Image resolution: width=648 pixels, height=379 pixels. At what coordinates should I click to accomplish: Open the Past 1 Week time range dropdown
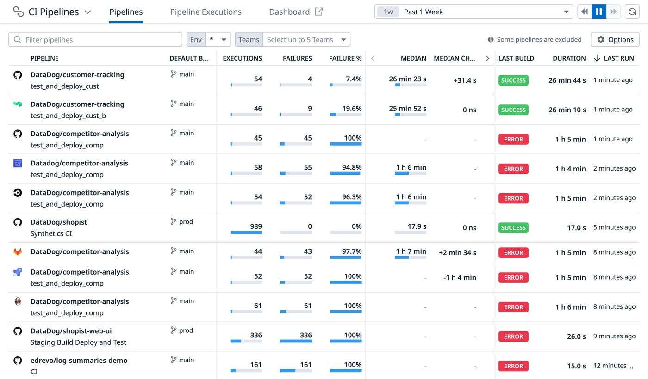(473, 12)
